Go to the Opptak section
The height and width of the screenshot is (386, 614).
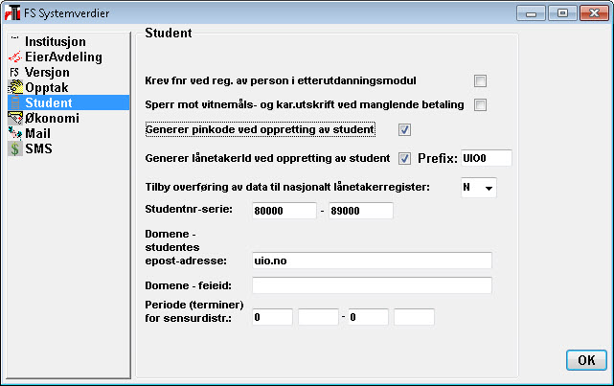click(47, 88)
